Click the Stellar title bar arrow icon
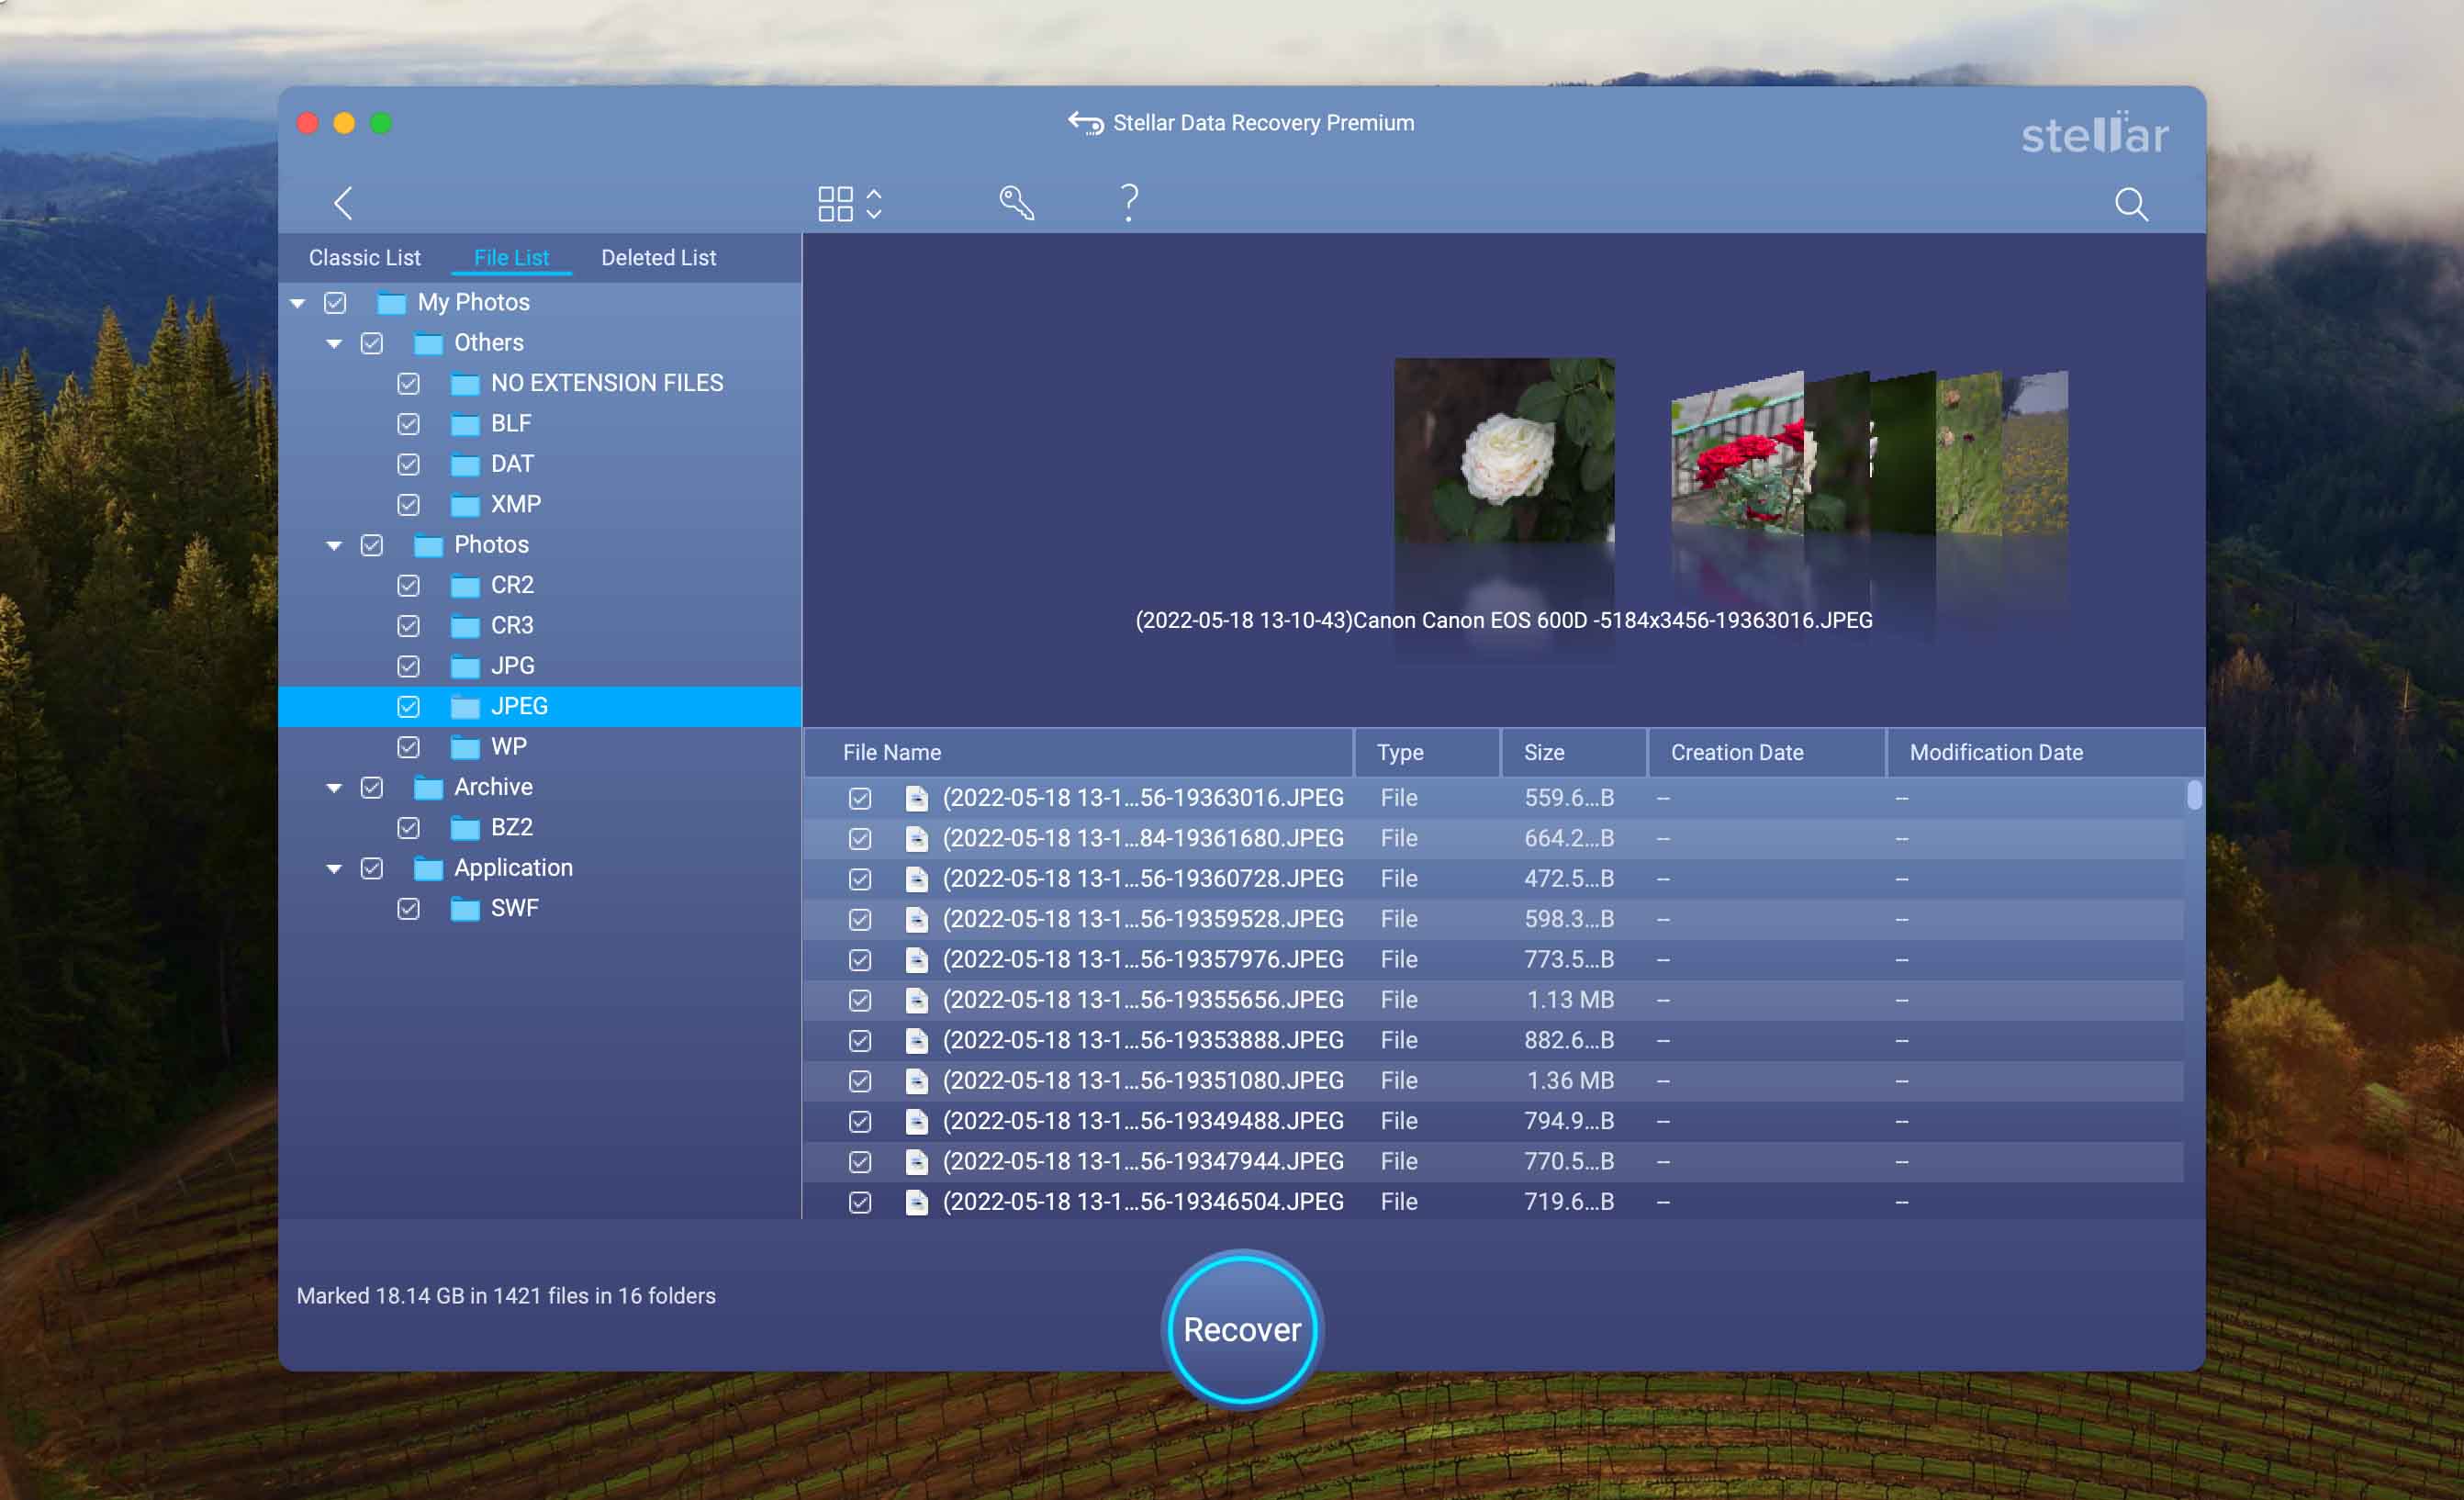2464x1500 pixels. click(1085, 123)
